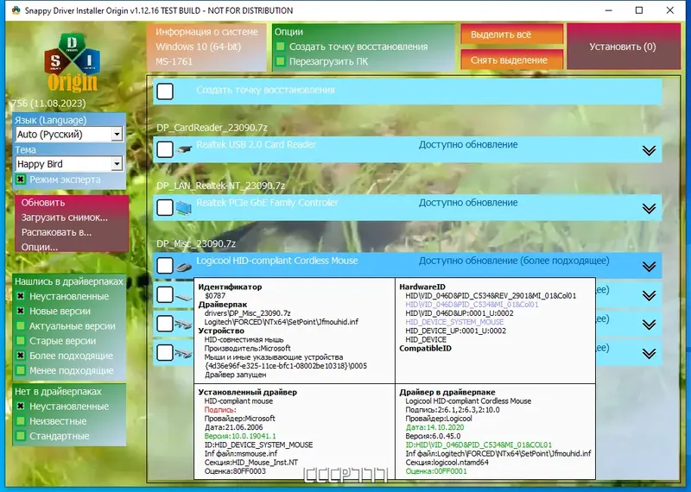Open 'Опции...' from the side menu
Image resolution: width=691 pixels, height=492 pixels.
[x=40, y=247]
